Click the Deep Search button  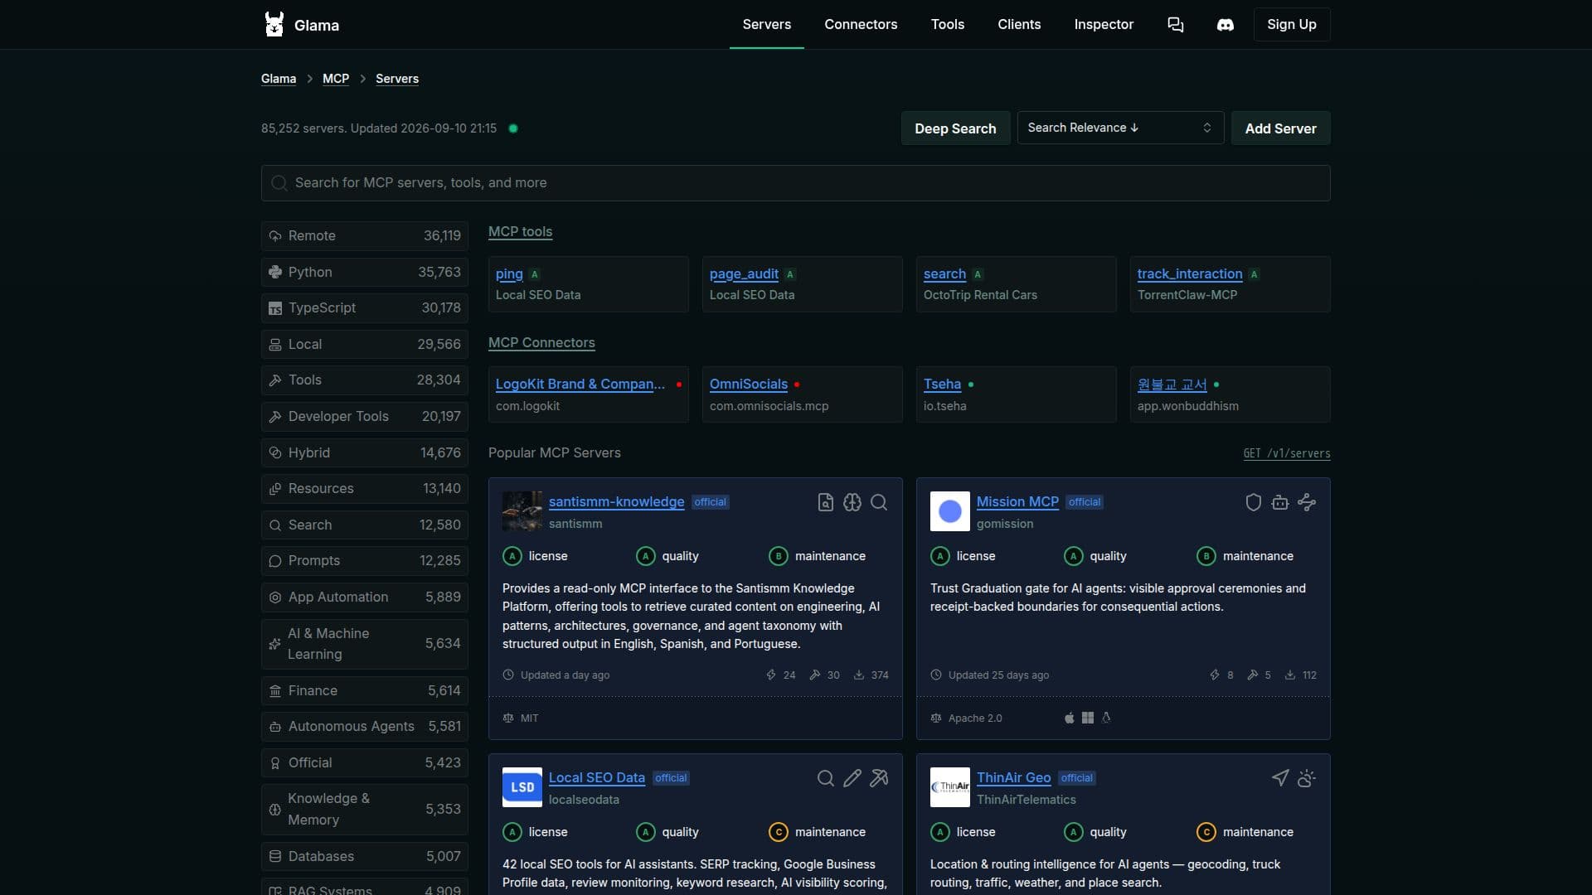955,128
